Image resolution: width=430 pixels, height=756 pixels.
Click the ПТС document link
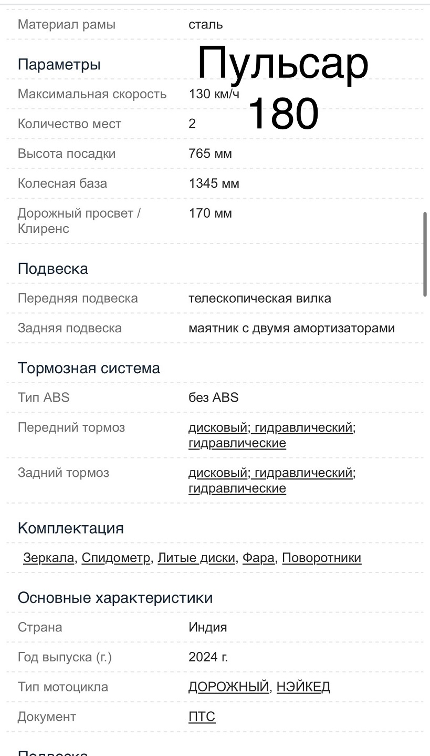click(x=202, y=717)
